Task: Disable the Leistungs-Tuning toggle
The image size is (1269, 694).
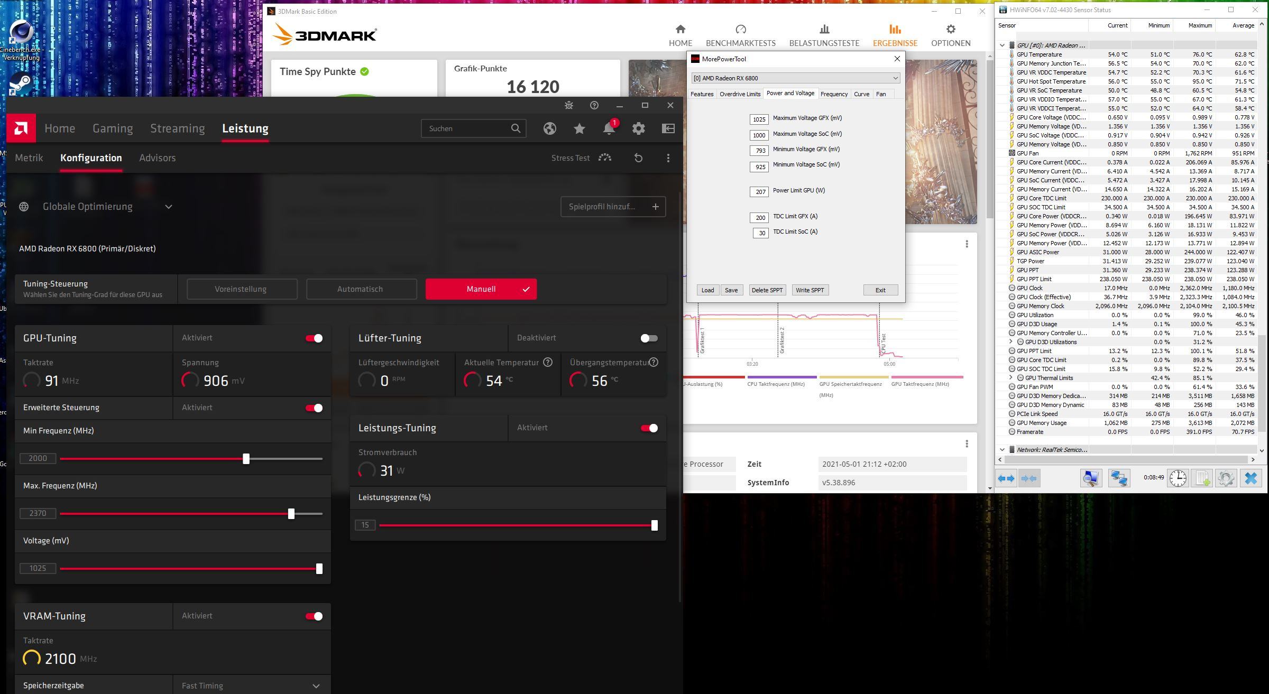Action: point(649,428)
